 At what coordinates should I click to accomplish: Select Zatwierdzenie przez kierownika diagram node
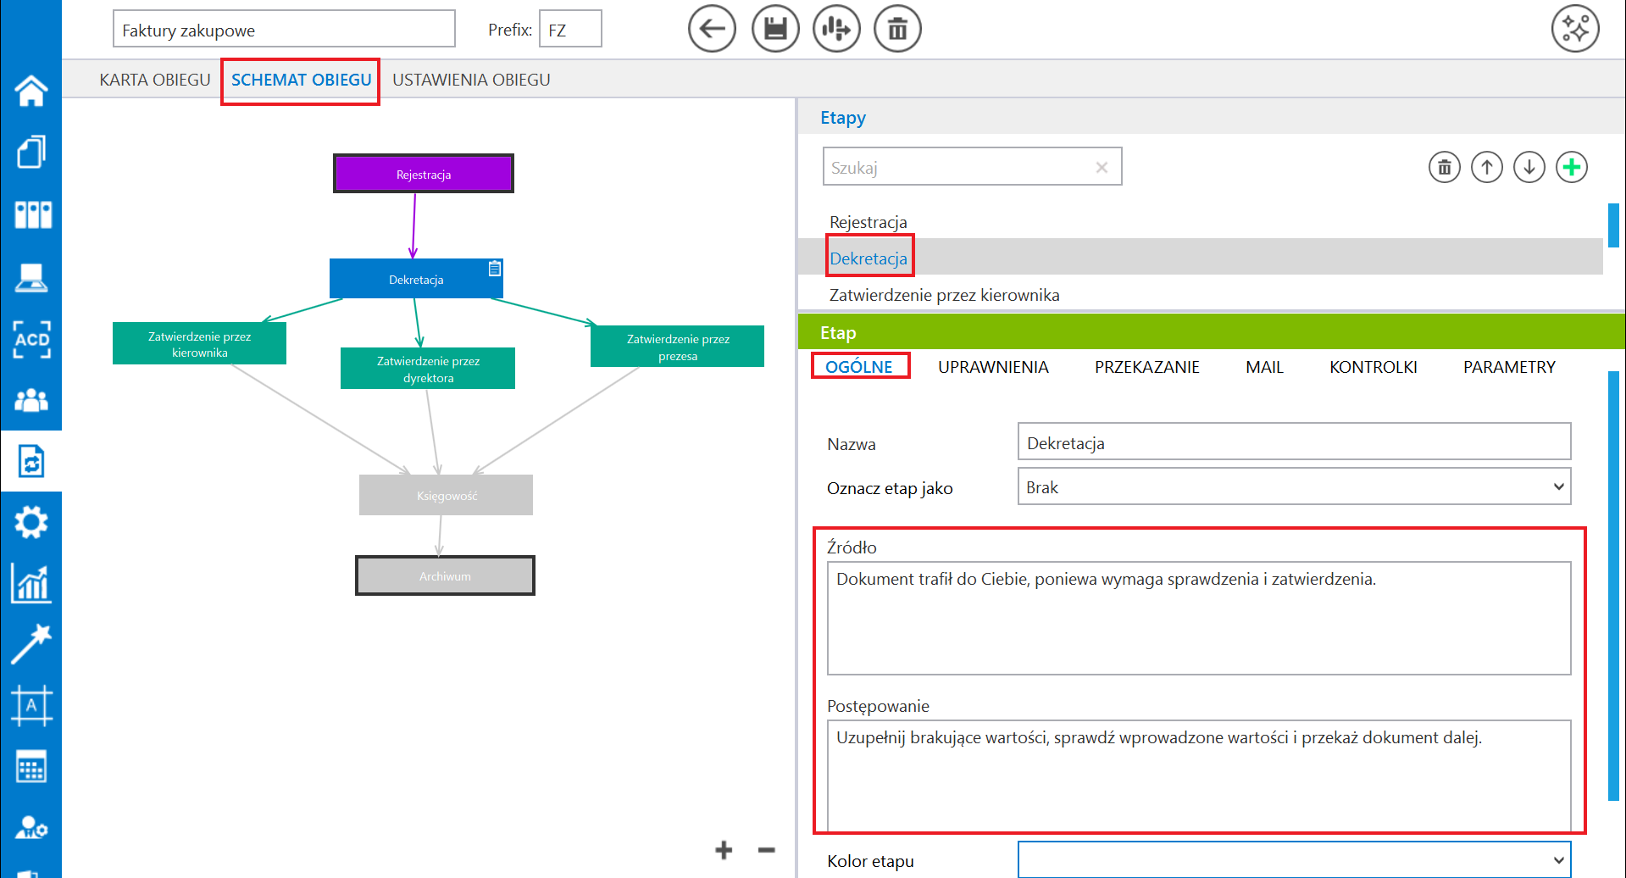tap(199, 343)
